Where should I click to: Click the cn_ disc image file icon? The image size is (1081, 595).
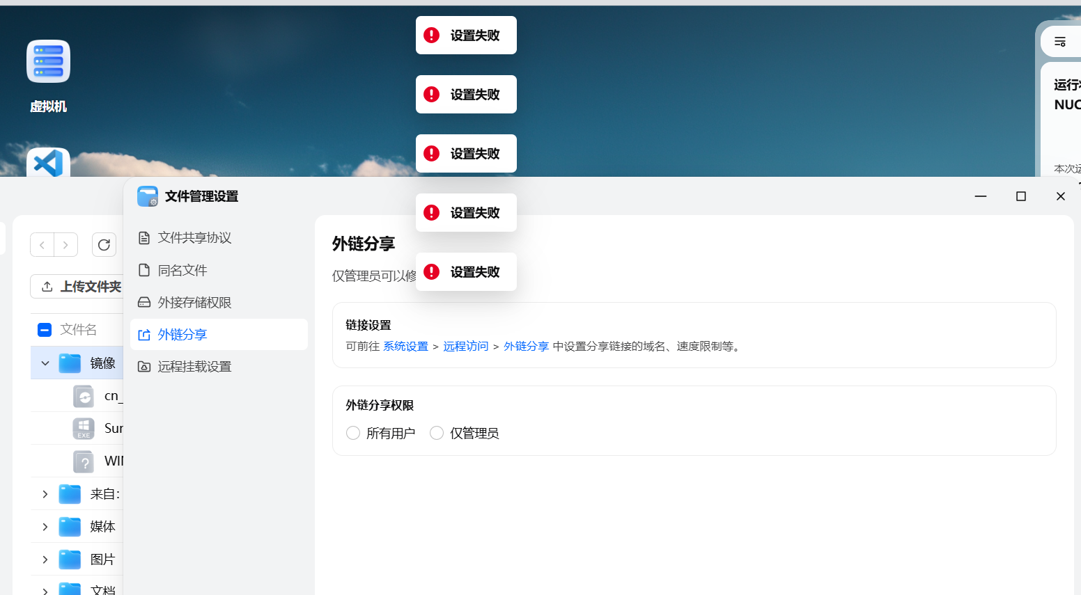pos(84,396)
